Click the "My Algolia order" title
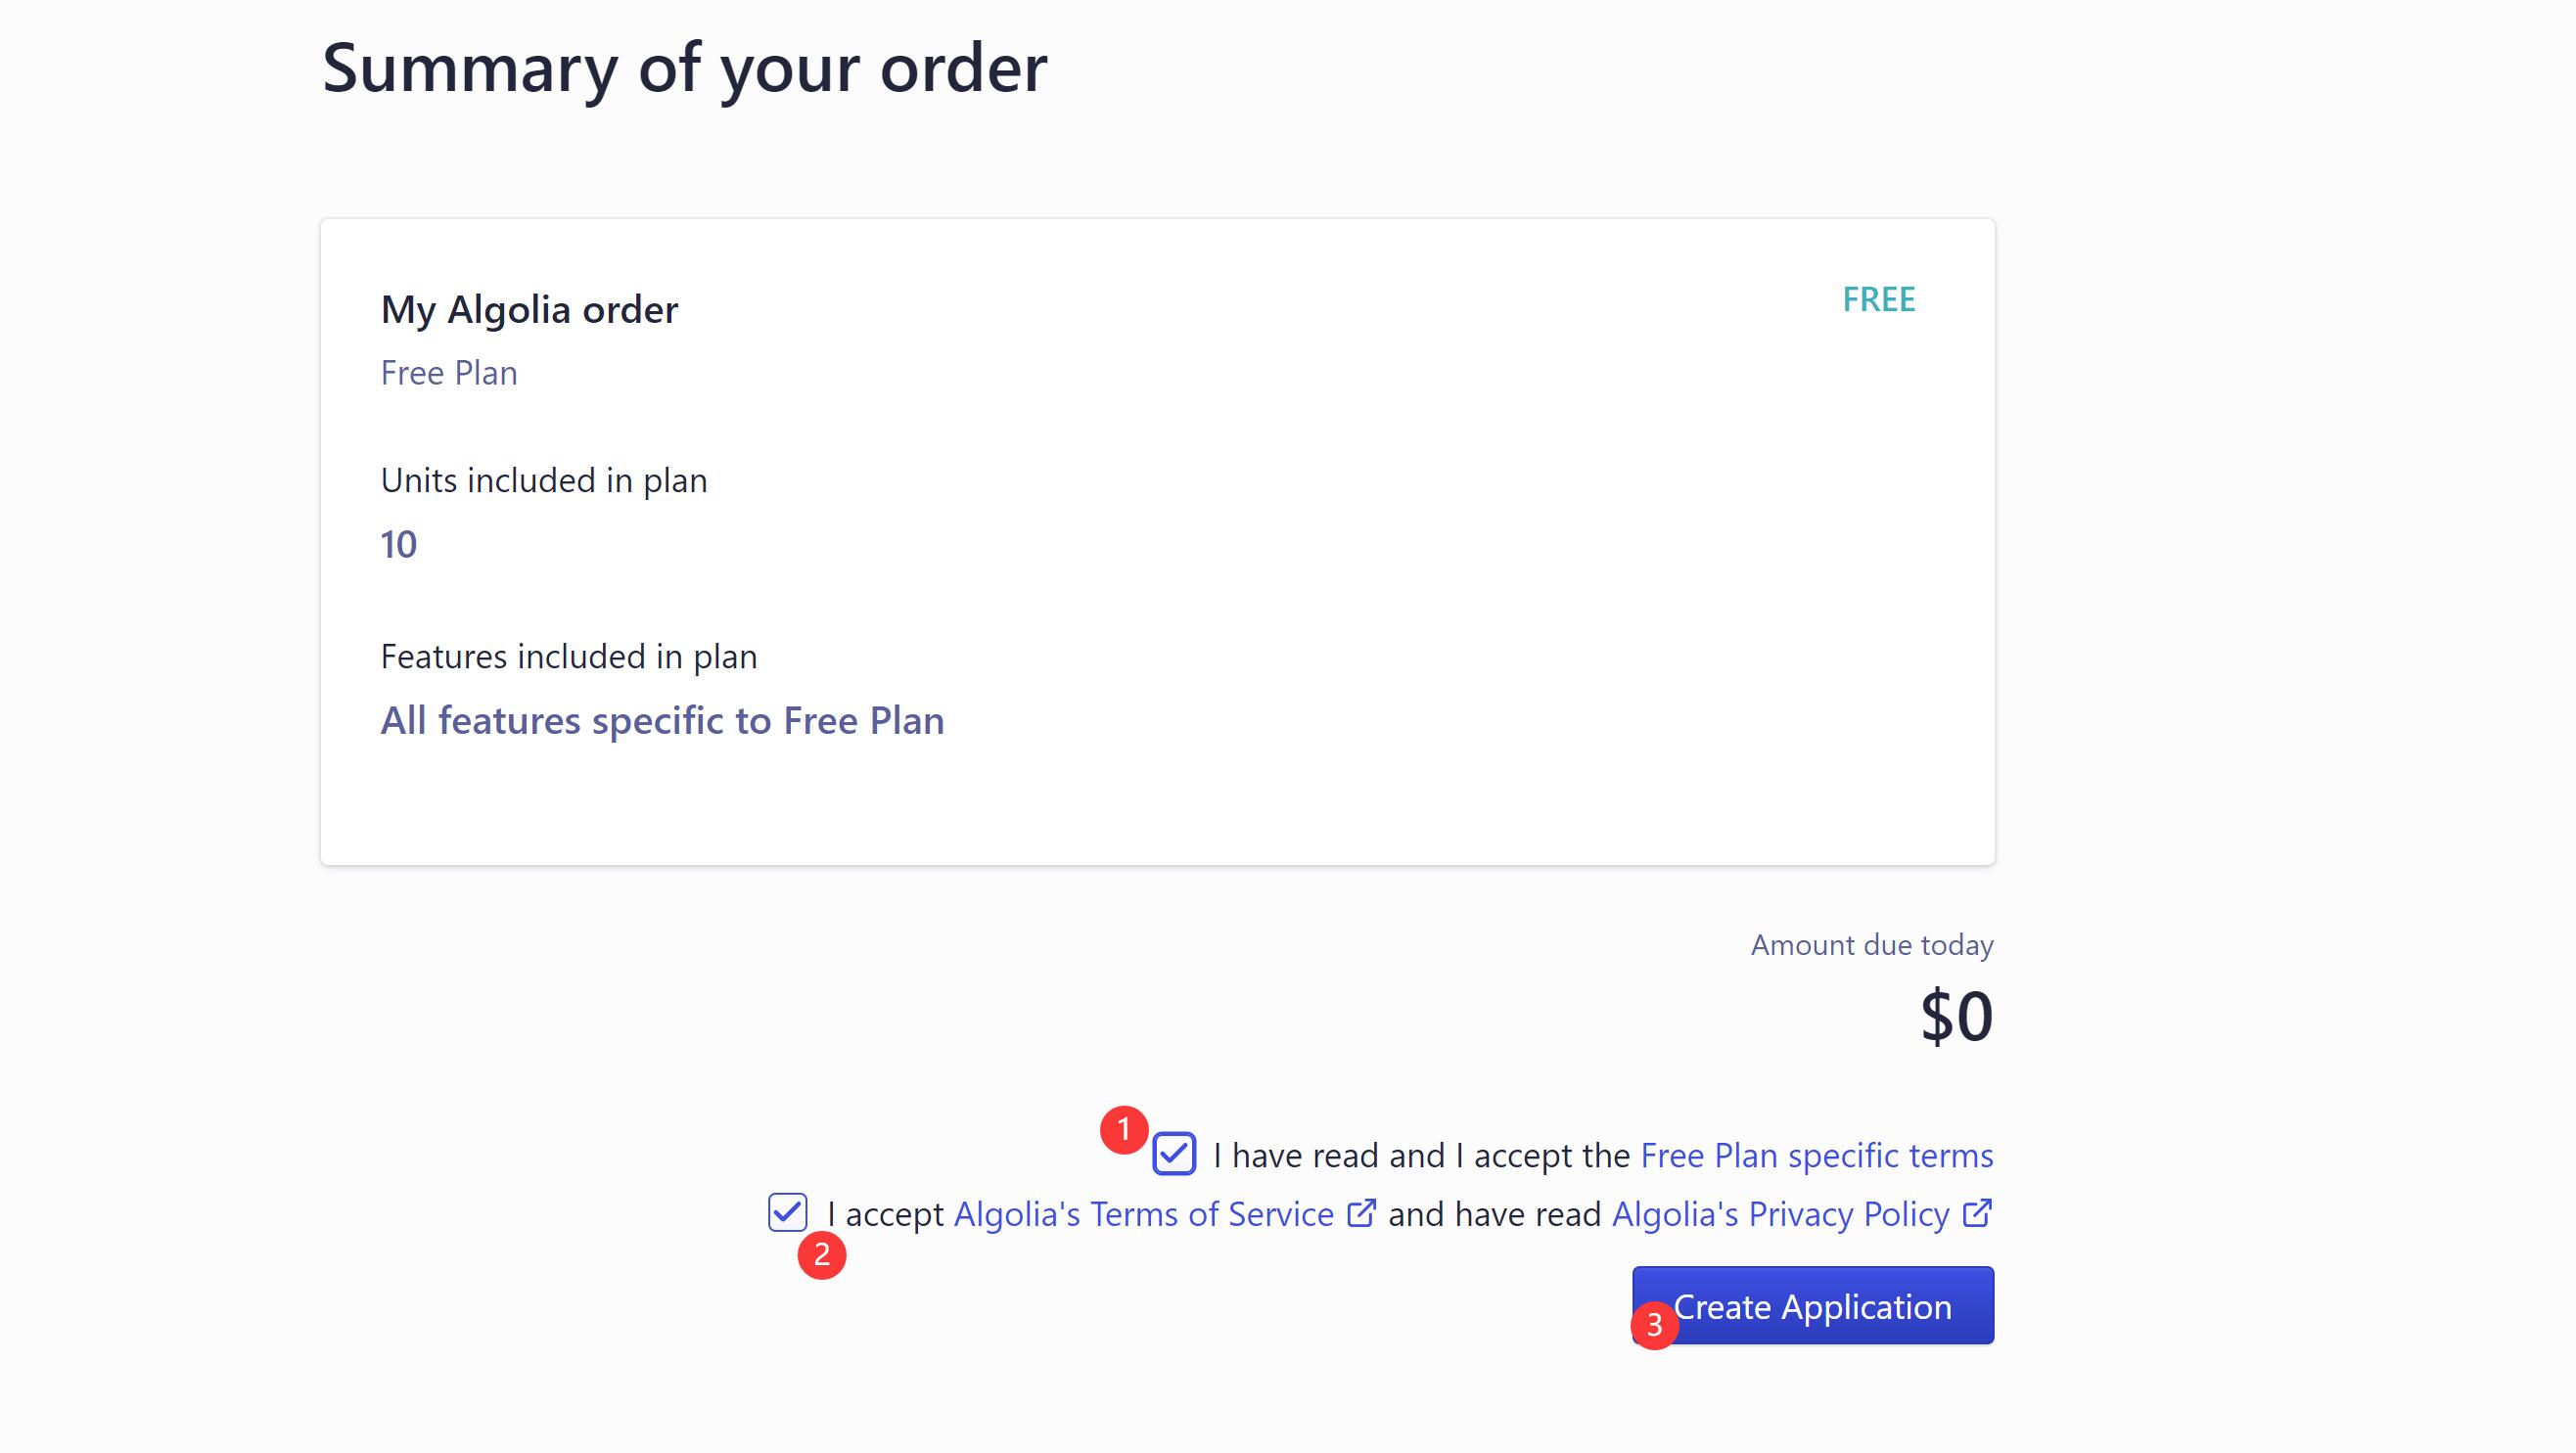 [529, 309]
